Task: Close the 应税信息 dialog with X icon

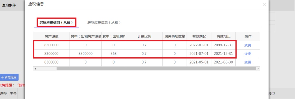Action: click(264, 4)
